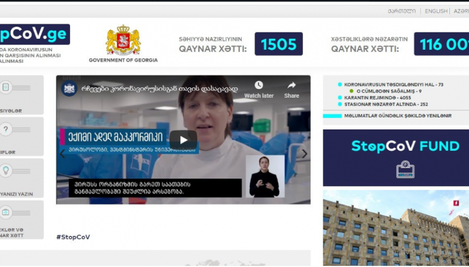469x267 pixels.
Task: Click the 116 001 disease control hotline box
Action: coord(441,44)
